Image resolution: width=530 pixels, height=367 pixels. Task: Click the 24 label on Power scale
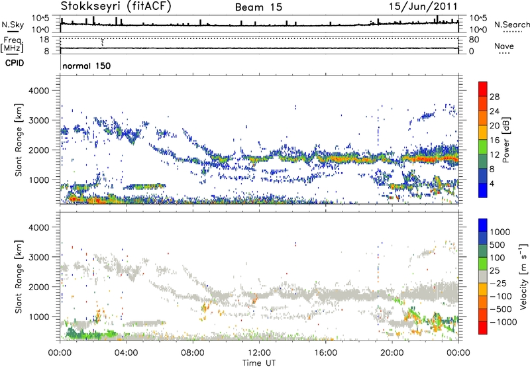pyautogui.click(x=494, y=111)
